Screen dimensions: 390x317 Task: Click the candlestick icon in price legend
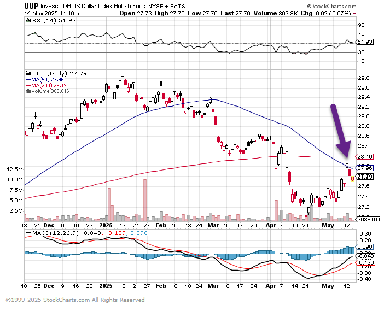(28, 73)
